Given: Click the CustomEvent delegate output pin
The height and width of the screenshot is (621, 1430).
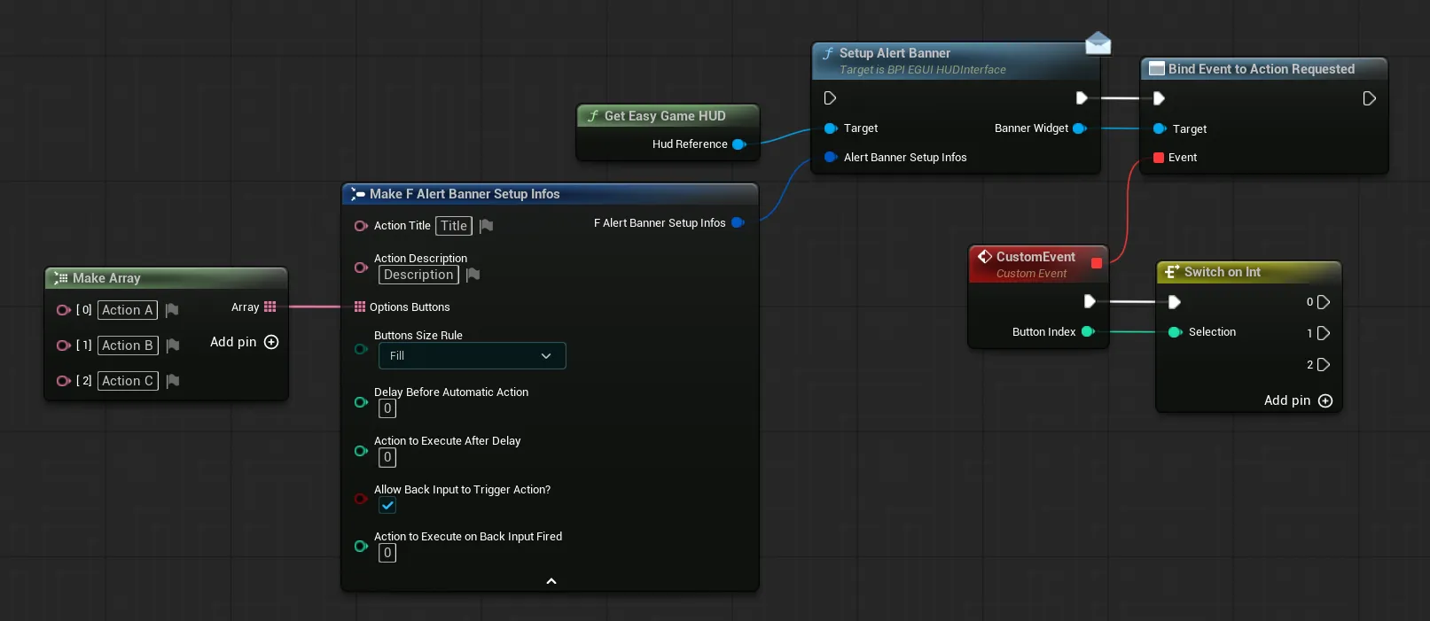Looking at the screenshot, I should point(1097,263).
